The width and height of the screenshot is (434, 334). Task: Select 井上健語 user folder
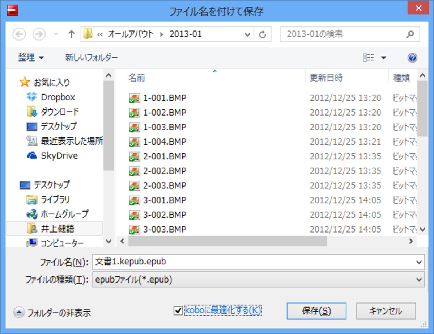tap(55, 229)
